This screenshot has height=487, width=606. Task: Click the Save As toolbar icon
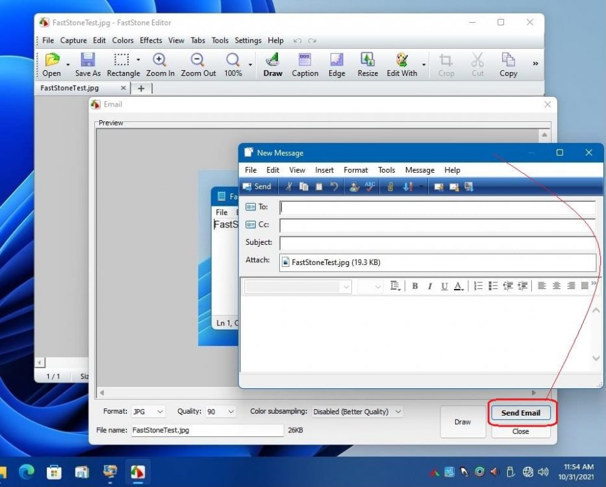(x=88, y=64)
